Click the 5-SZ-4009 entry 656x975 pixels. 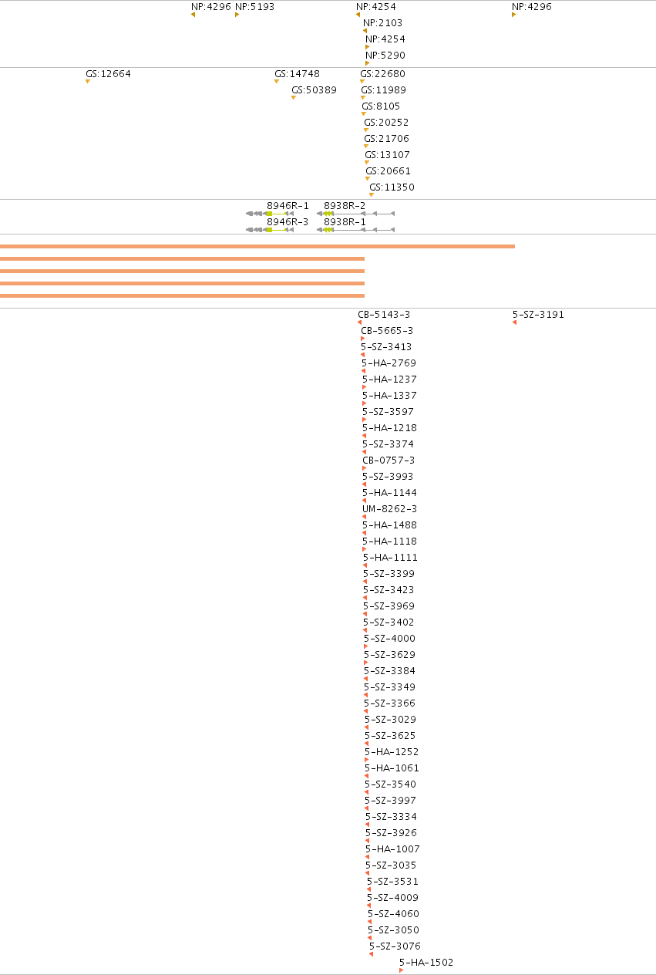coord(393,898)
